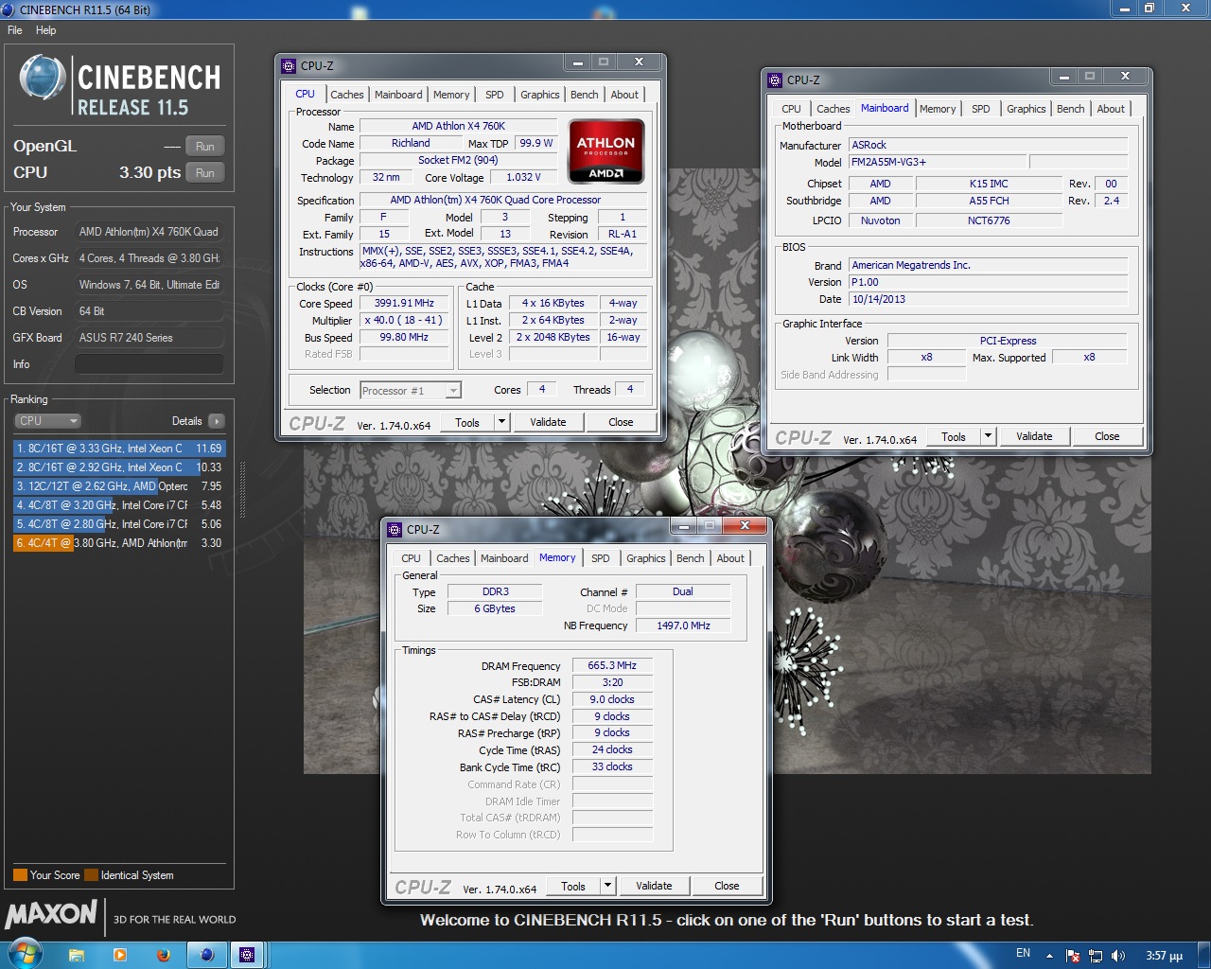Open CPU tab in Mainboard window

792,109
